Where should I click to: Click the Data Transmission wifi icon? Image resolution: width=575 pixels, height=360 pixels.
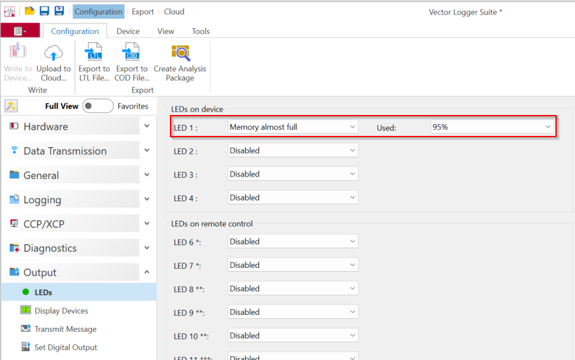coord(14,150)
